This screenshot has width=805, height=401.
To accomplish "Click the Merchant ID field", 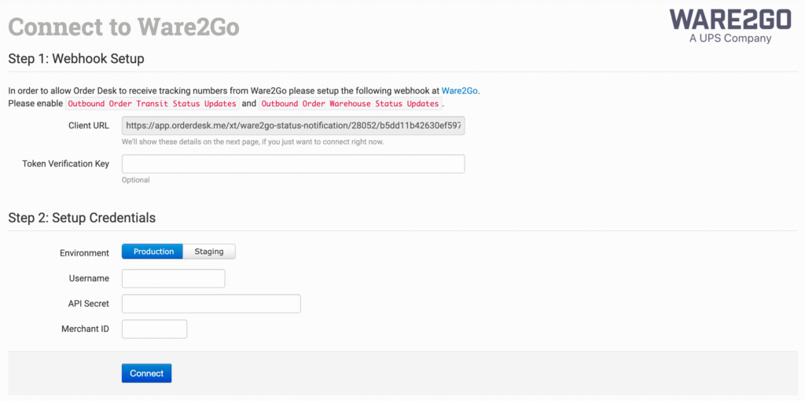I will [x=155, y=329].
